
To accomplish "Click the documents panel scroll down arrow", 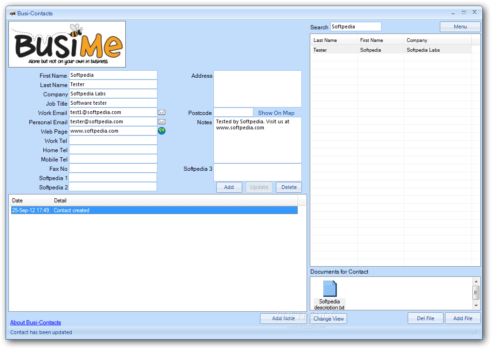I will pyautogui.click(x=476, y=305).
